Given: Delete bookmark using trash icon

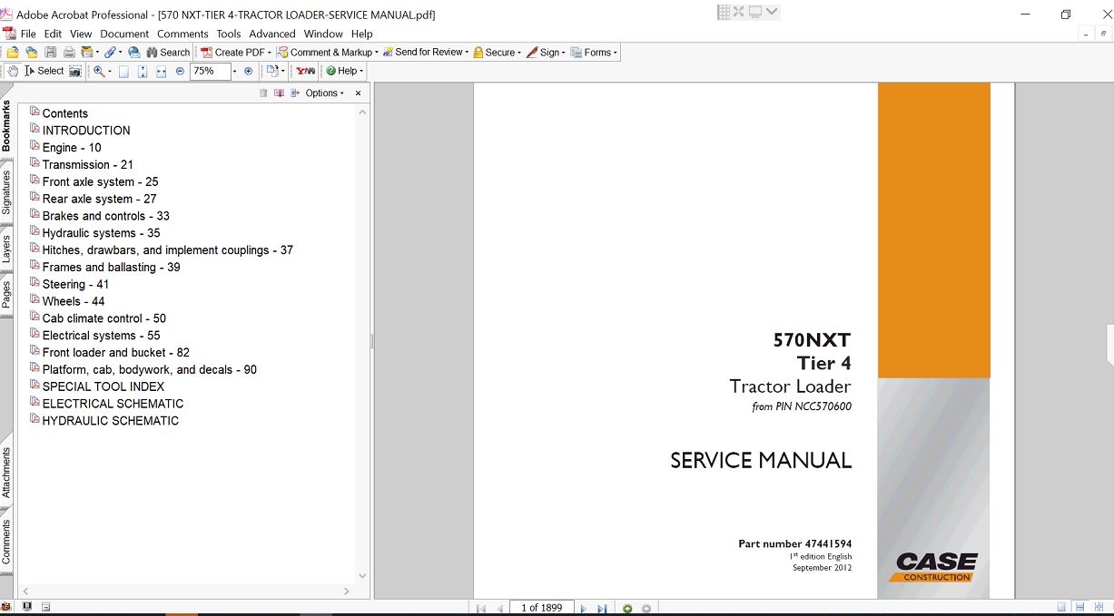Looking at the screenshot, I should coord(263,93).
